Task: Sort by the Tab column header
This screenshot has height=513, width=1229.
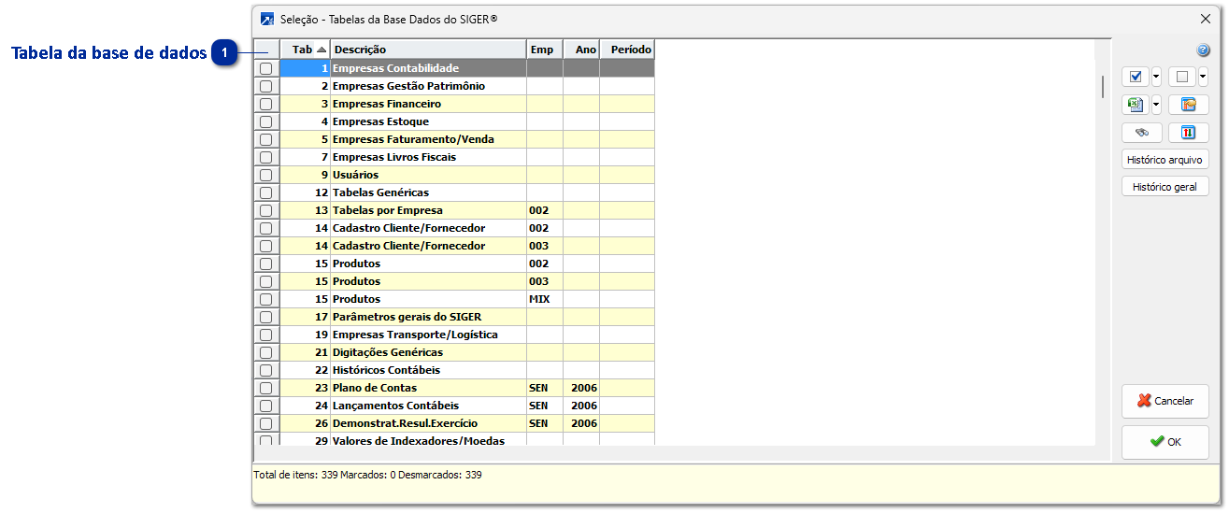Action: point(305,50)
